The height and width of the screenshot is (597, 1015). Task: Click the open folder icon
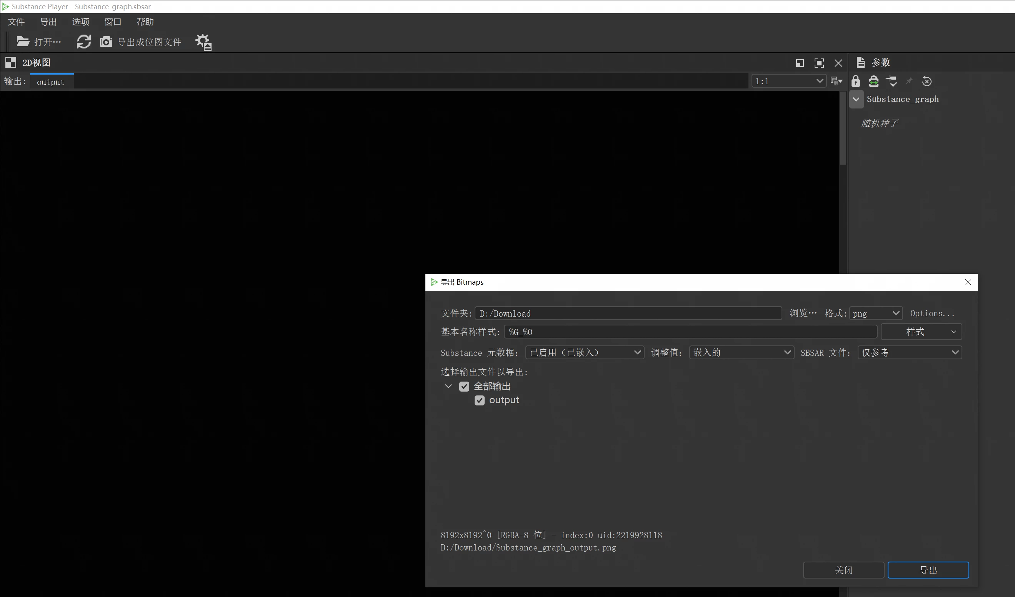tap(23, 42)
